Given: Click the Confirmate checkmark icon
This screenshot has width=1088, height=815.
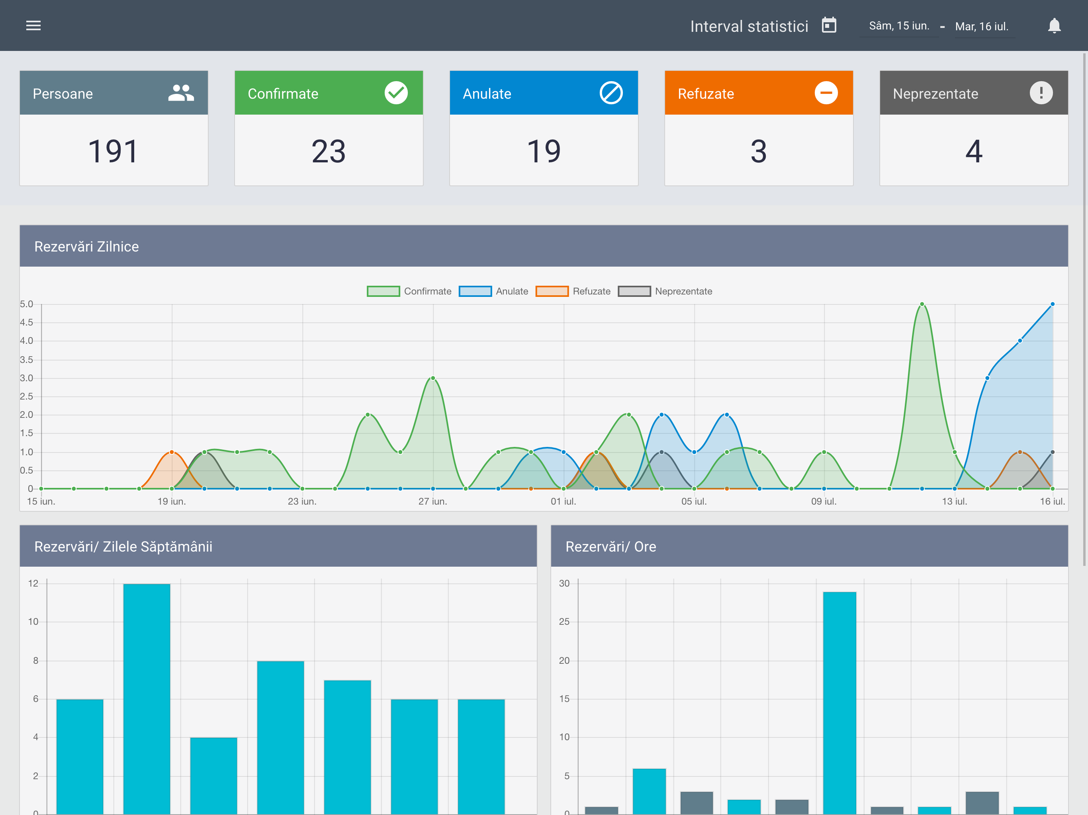Looking at the screenshot, I should 396,93.
